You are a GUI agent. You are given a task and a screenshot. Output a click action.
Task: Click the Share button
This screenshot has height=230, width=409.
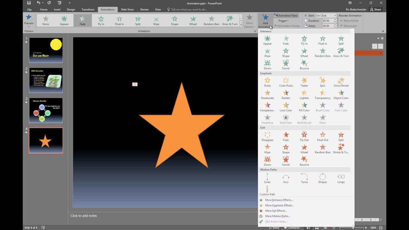(x=375, y=10)
